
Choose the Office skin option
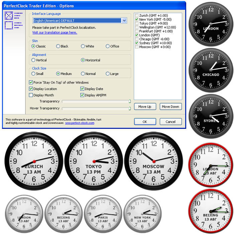(108, 46)
